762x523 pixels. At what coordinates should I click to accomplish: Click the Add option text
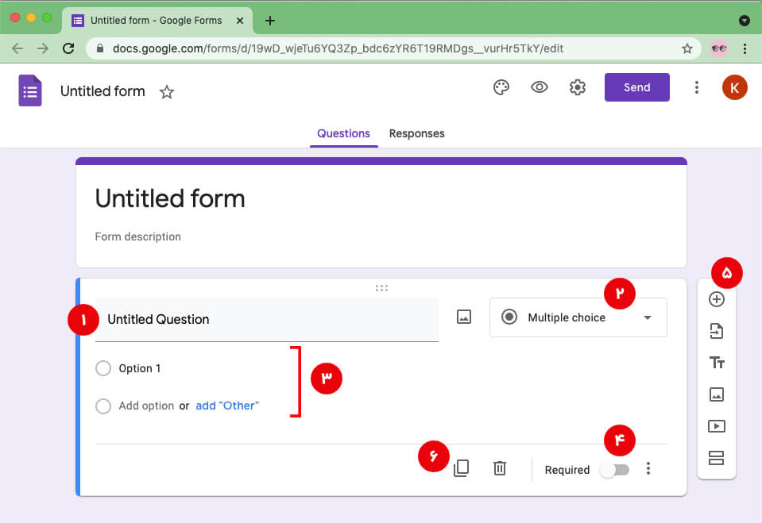[146, 406]
